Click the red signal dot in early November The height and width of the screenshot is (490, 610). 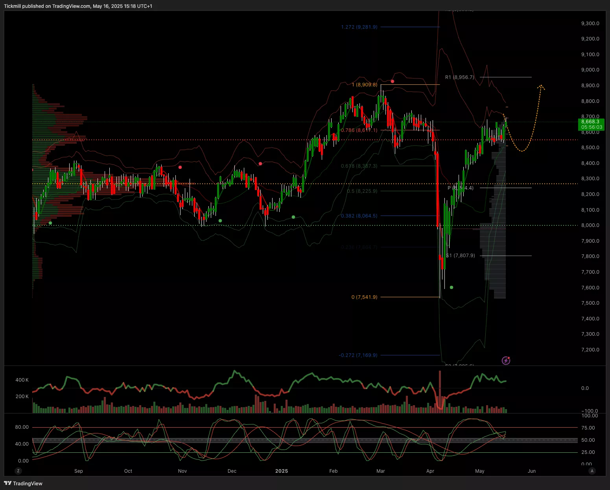point(180,167)
